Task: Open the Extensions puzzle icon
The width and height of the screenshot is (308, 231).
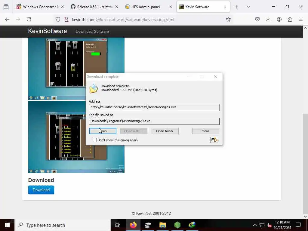Action: pyautogui.click(x=290, y=19)
